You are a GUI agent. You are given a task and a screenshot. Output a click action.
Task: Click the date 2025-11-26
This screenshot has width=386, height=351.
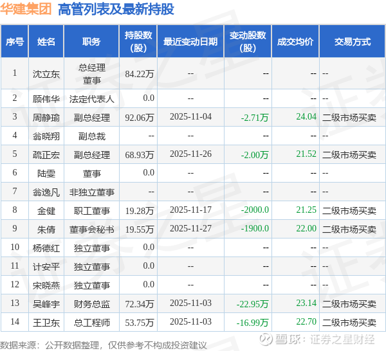[x=190, y=154]
